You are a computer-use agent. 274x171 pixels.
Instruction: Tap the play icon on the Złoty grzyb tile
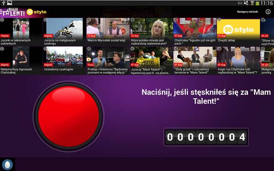click(176, 49)
